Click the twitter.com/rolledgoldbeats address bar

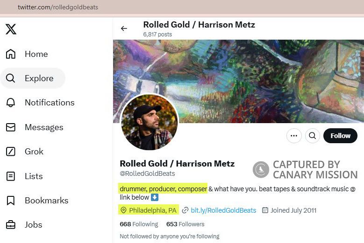[x=58, y=7]
